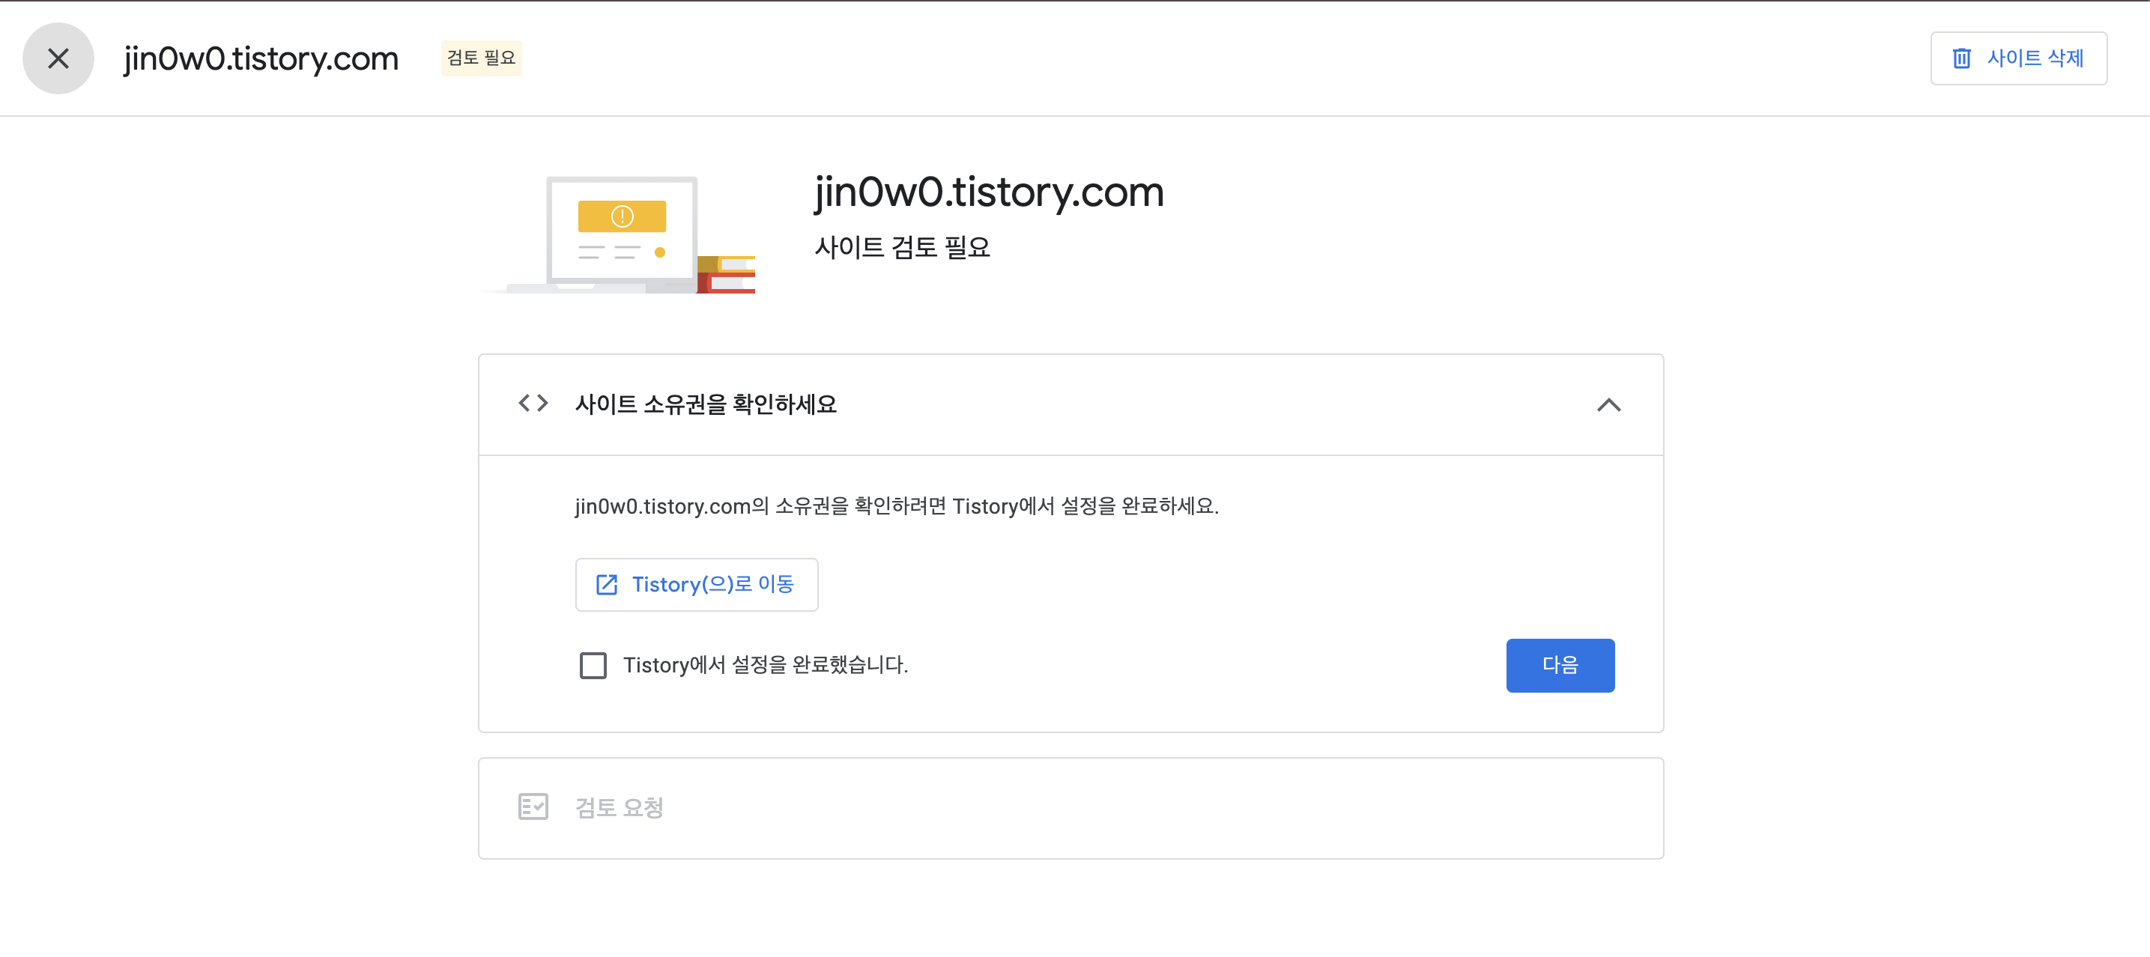The image size is (2150, 957).
Task: Click the 사이트 삭제 button
Action: [2034, 58]
